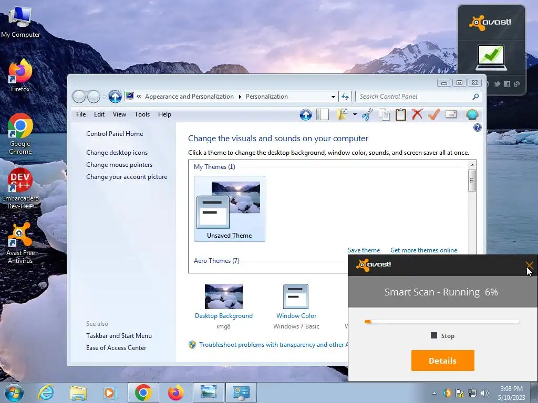Image resolution: width=538 pixels, height=403 pixels.
Task: Click the teal shell icon in toolbar
Action: click(x=472, y=114)
